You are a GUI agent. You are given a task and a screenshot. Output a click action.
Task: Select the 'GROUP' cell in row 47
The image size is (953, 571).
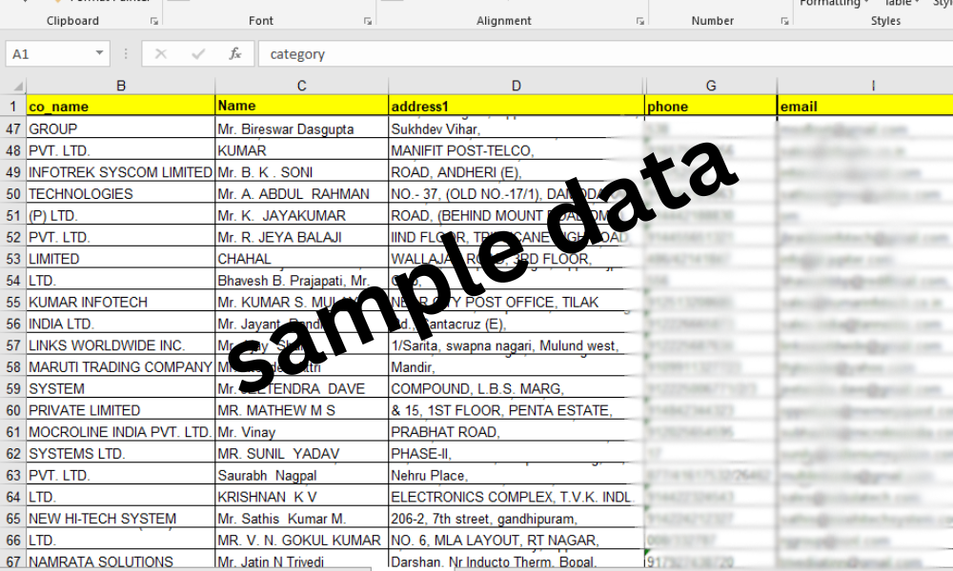[121, 128]
